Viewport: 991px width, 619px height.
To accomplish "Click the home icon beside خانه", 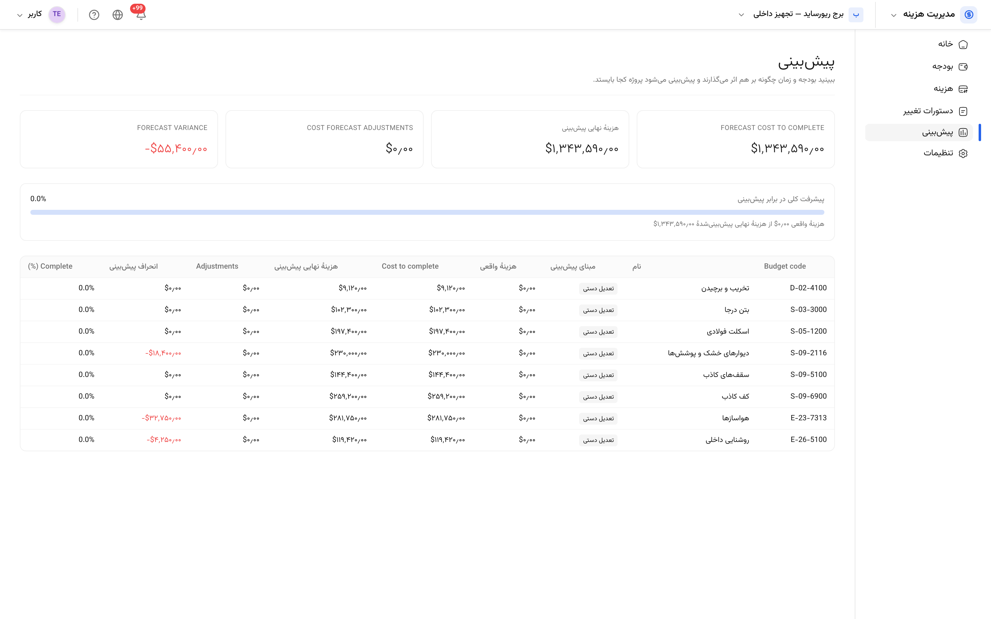I will [x=963, y=44].
